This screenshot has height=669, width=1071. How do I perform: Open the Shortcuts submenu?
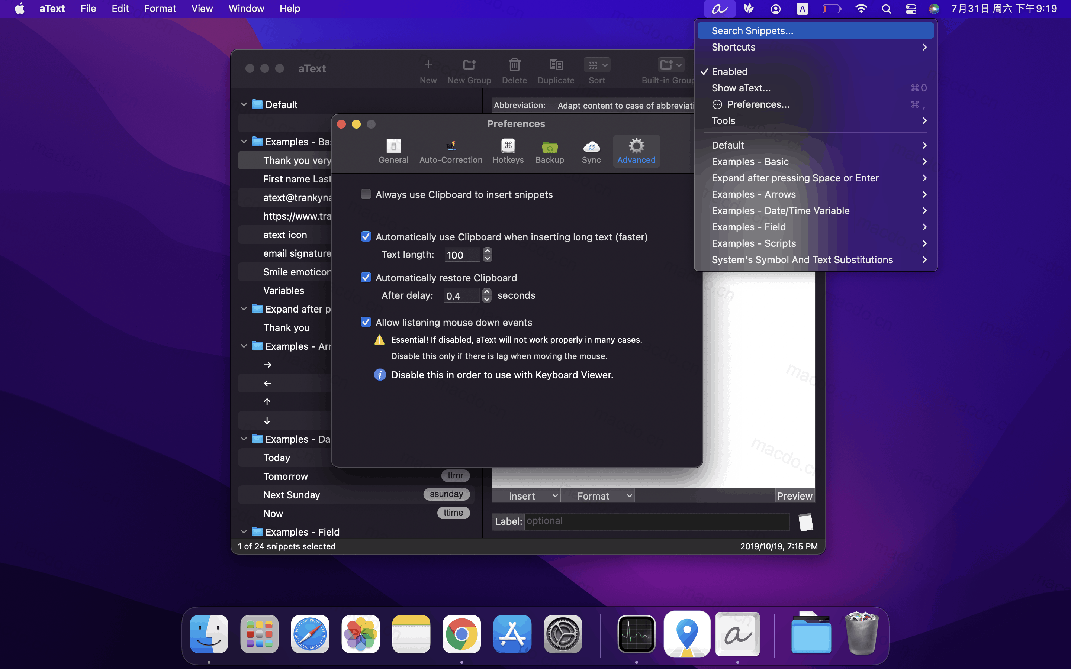tap(815, 47)
